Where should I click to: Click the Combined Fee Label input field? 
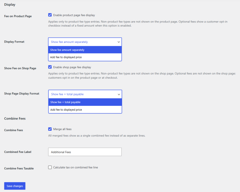85,152
